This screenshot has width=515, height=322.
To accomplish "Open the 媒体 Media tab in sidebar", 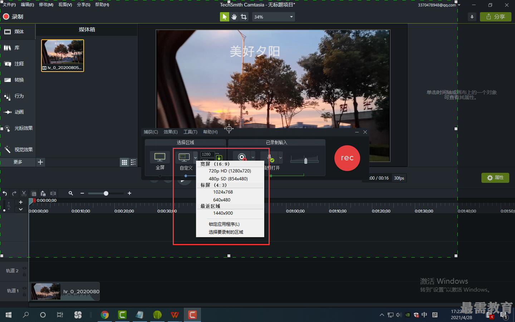I will point(18,31).
